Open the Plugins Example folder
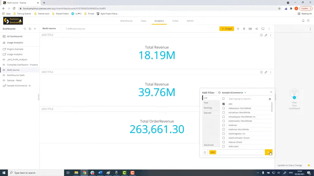Viewport: 314px width, 176px height. pyautogui.click(x=15, y=49)
